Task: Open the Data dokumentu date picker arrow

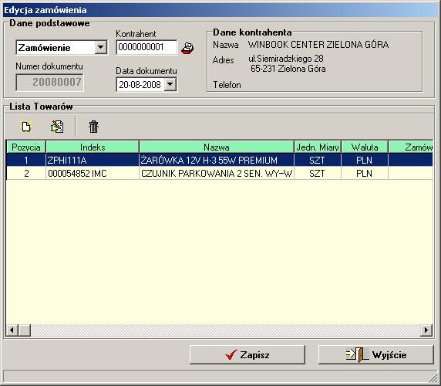Action: pyautogui.click(x=170, y=84)
